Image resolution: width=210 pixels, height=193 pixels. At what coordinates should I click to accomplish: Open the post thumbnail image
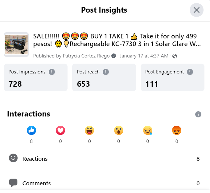tap(16, 45)
